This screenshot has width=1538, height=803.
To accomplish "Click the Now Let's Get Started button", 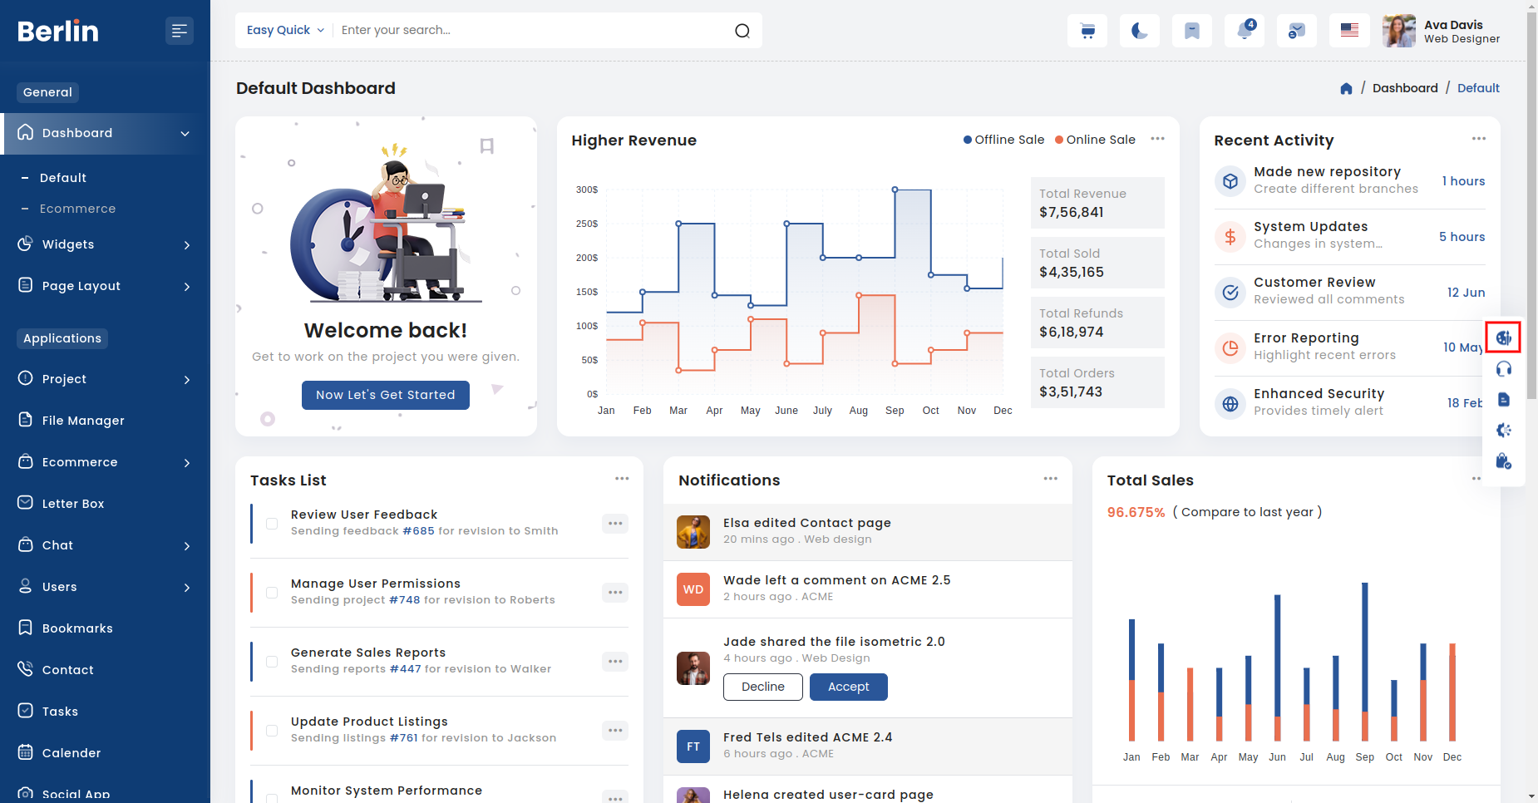I will [x=385, y=395].
